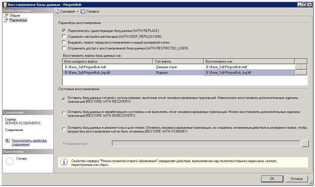Click the Резервный файл input field
The height and width of the screenshot is (187, 315).
(206, 143)
